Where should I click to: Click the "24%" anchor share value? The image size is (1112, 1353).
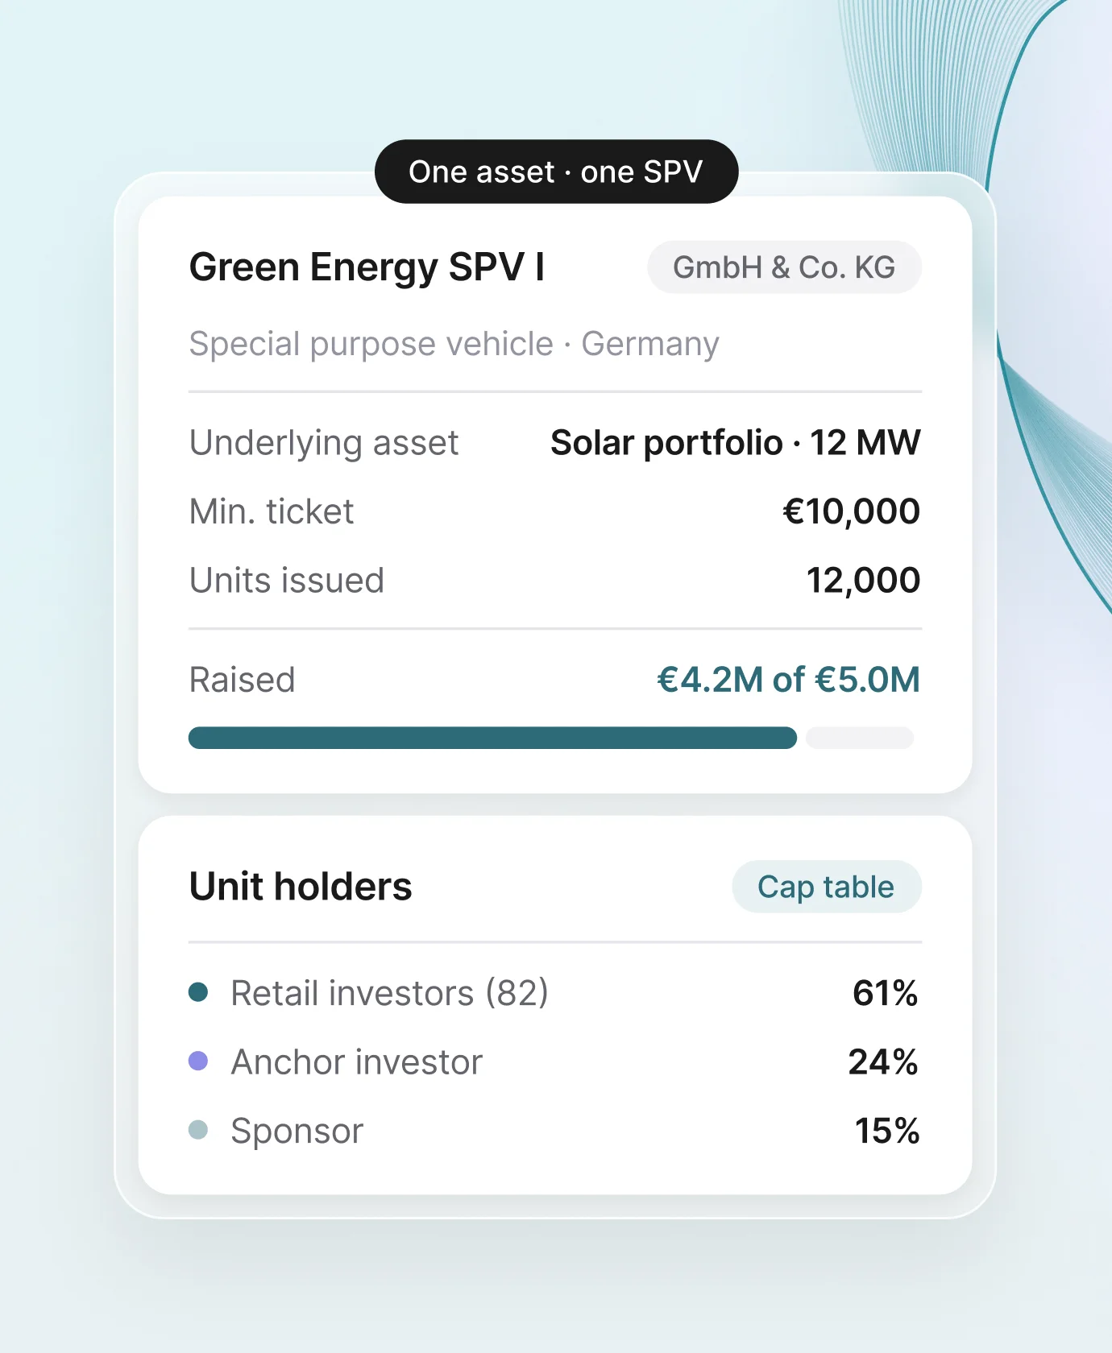pos(883,1062)
